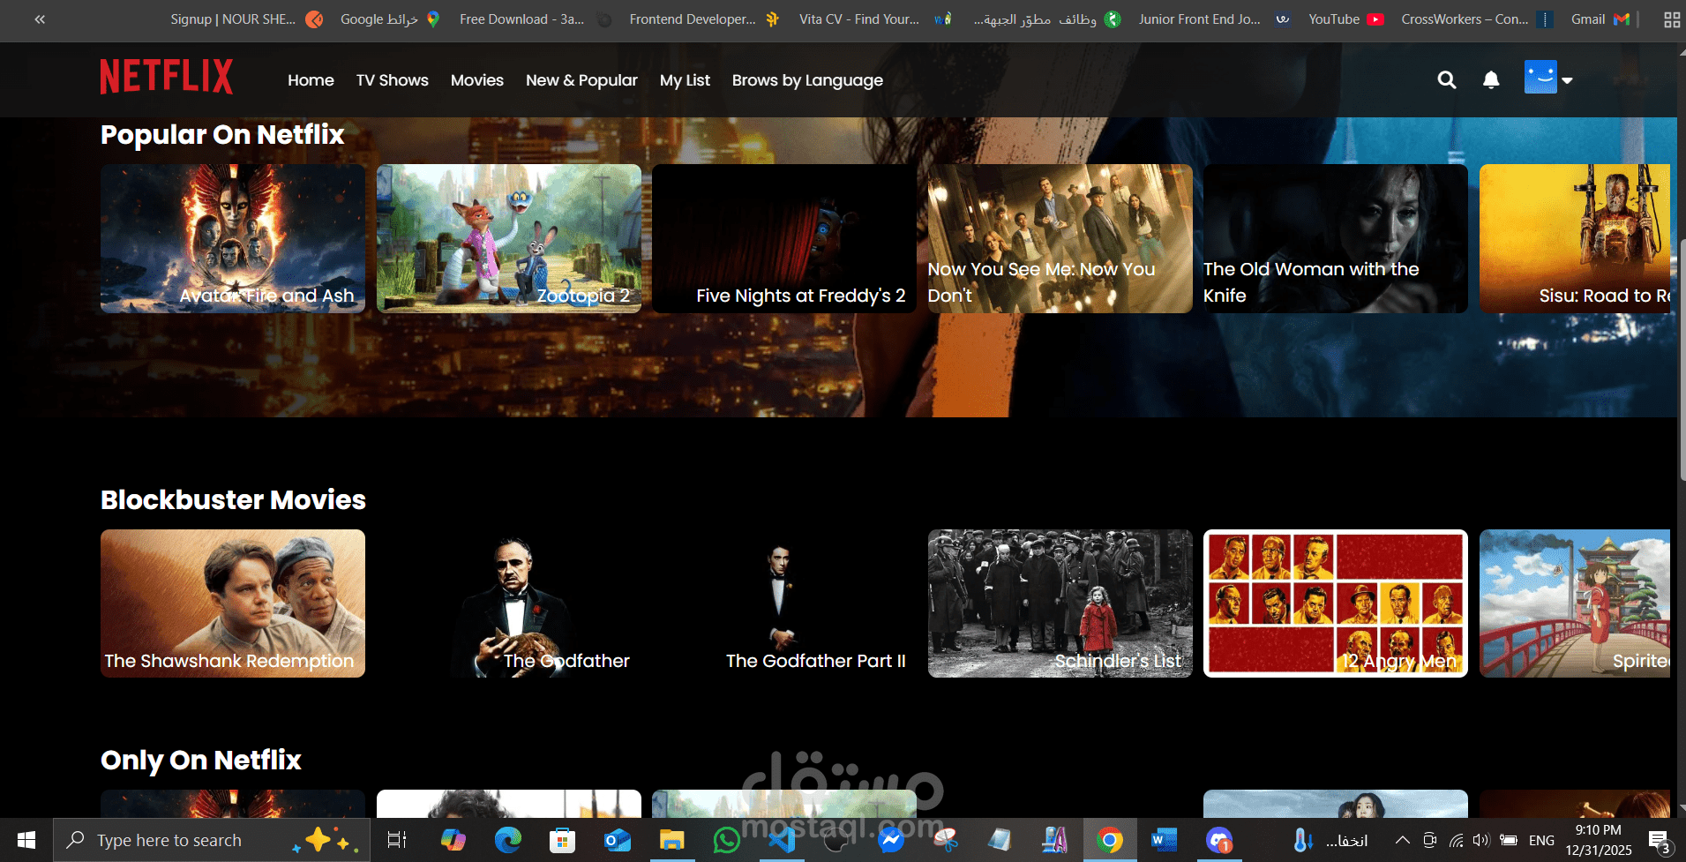
Task: Open Microsoft Store from taskbar
Action: tap(562, 840)
